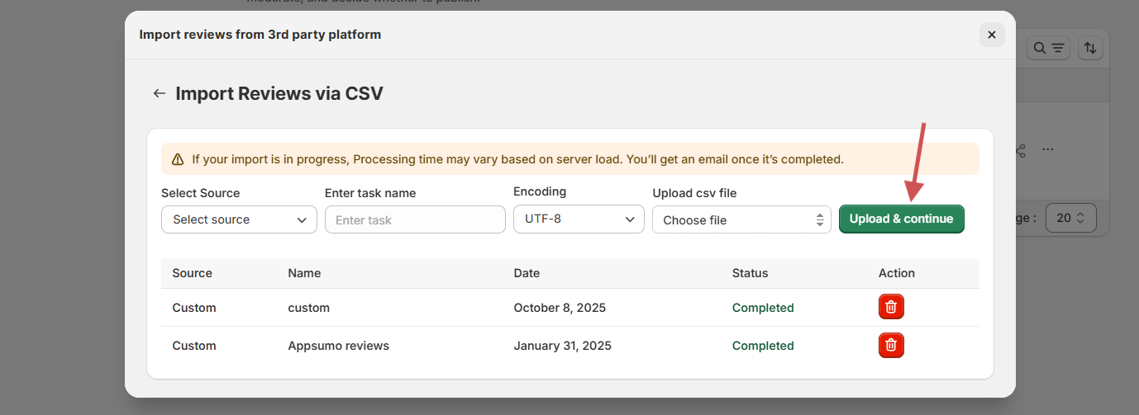Click the Choose file upload field
This screenshot has height=415, width=1139.
pos(741,220)
